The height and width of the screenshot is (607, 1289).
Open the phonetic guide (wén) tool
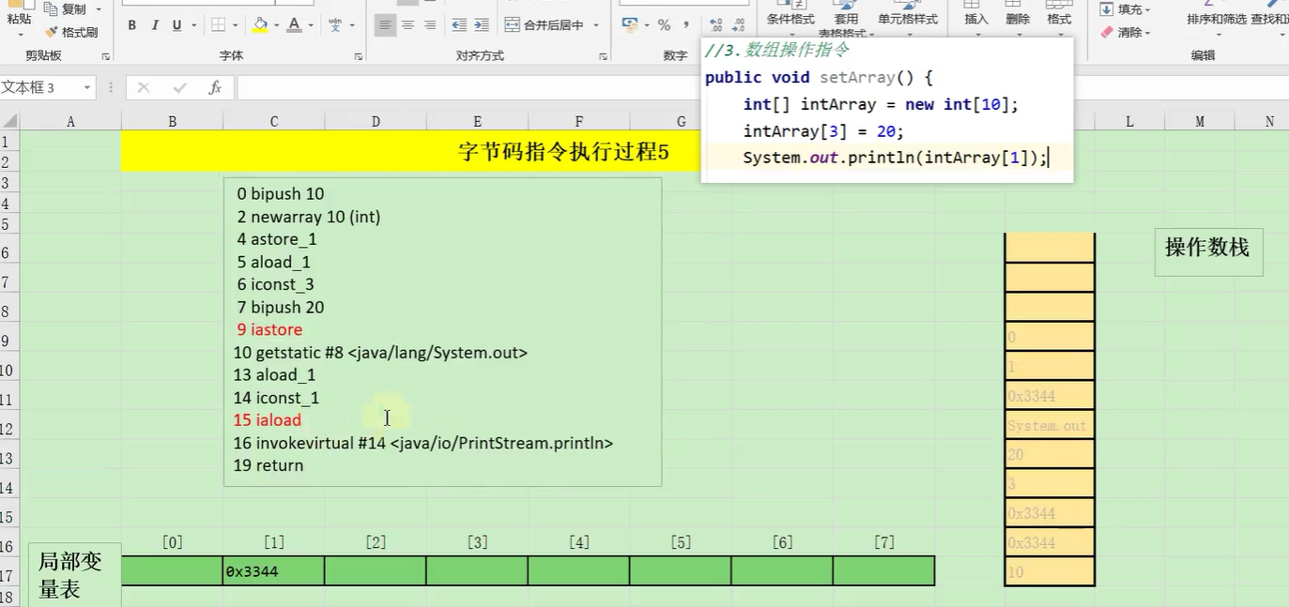coord(335,25)
